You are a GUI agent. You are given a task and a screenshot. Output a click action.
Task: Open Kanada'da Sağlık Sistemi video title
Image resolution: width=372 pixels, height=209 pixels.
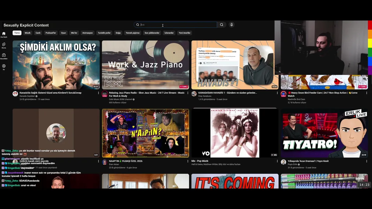51,93
